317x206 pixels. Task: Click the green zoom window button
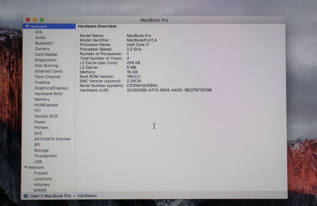[x=42, y=20]
